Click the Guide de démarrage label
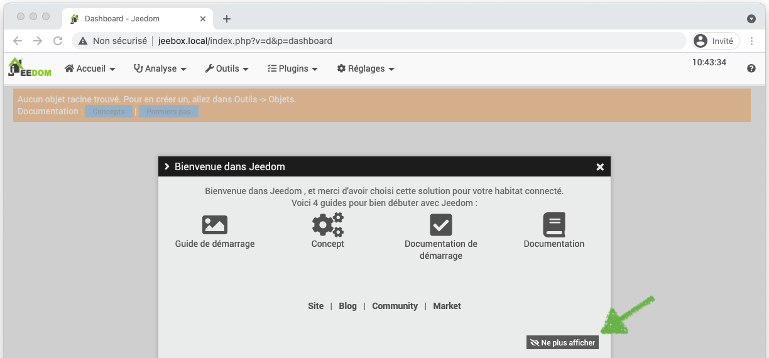The image size is (769, 358). (215, 244)
